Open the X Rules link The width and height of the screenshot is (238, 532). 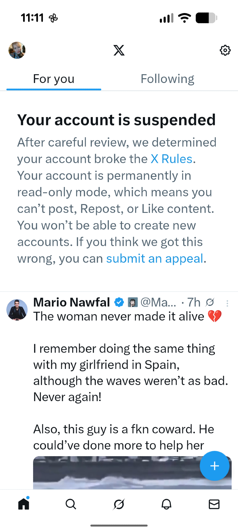coord(171,159)
